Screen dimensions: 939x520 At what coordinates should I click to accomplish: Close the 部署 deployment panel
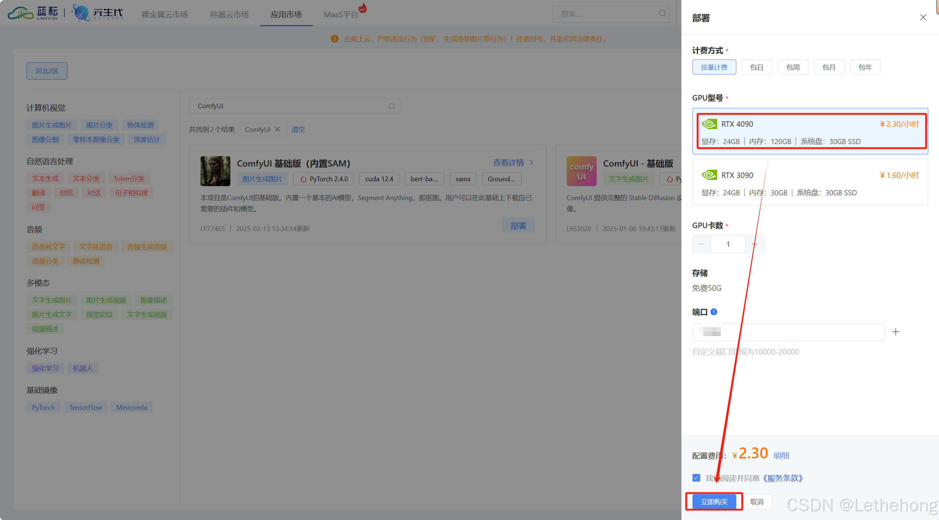click(923, 17)
